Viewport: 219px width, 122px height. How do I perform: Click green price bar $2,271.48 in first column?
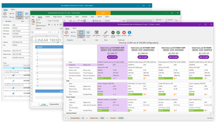click(x=104, y=78)
